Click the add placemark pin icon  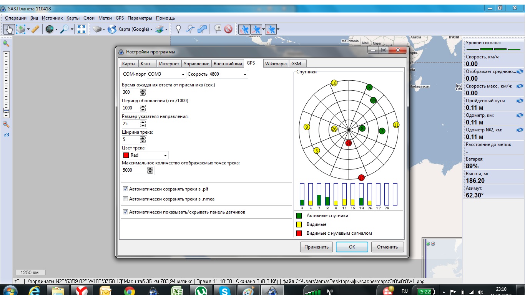[x=178, y=29]
